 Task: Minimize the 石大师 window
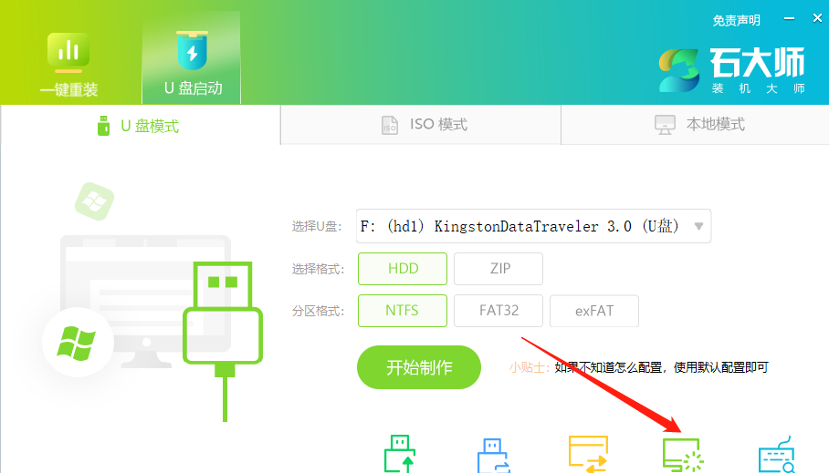pyautogui.click(x=790, y=18)
